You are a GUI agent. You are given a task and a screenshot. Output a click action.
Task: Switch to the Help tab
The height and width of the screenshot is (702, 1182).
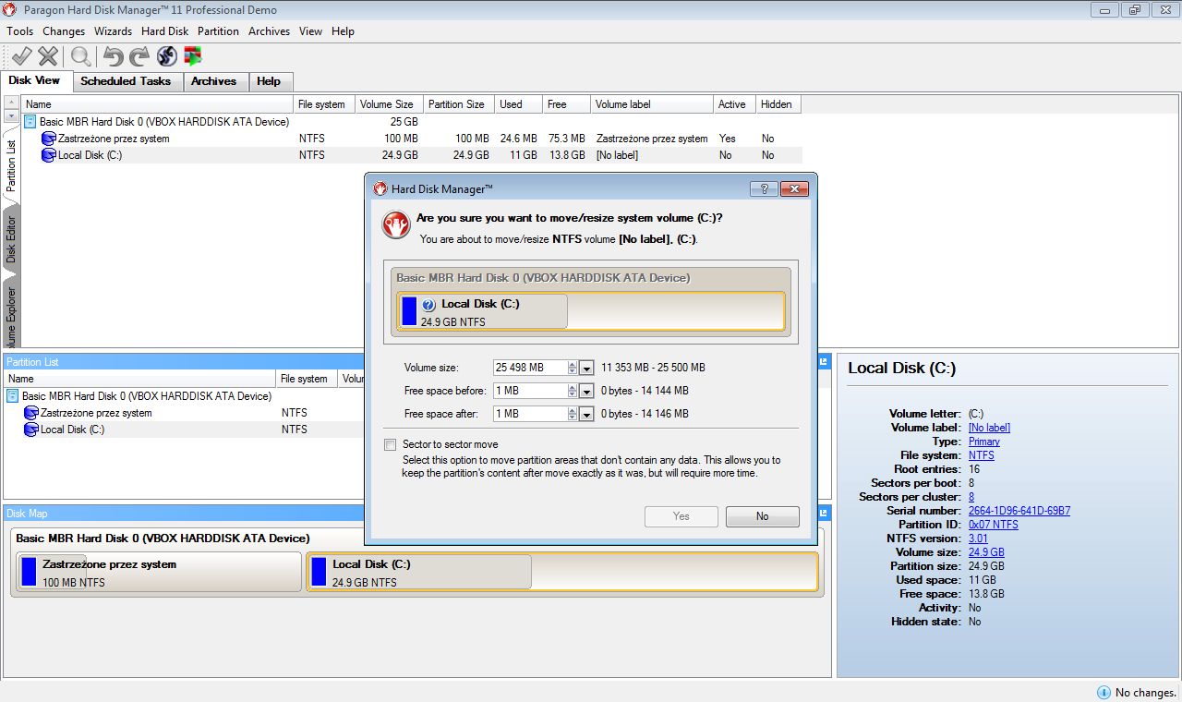(269, 81)
